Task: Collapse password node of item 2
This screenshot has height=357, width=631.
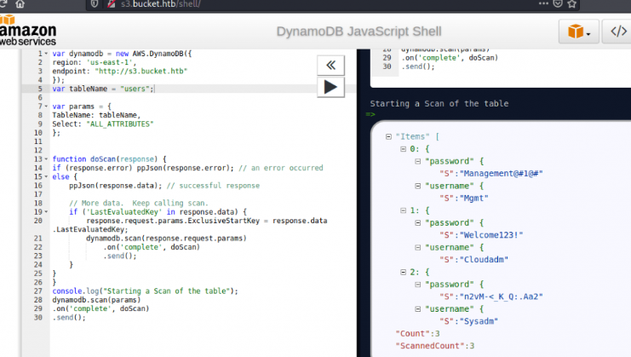Action: click(418, 285)
